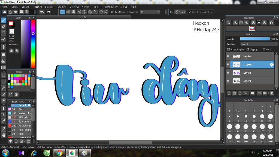The height and width of the screenshot is (157, 279).
Task: Toggle visibility of third layer row
Action: click(x=228, y=73)
